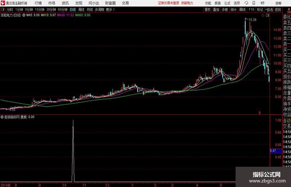Click the 证券交易未登录 login link

pos(168,3)
